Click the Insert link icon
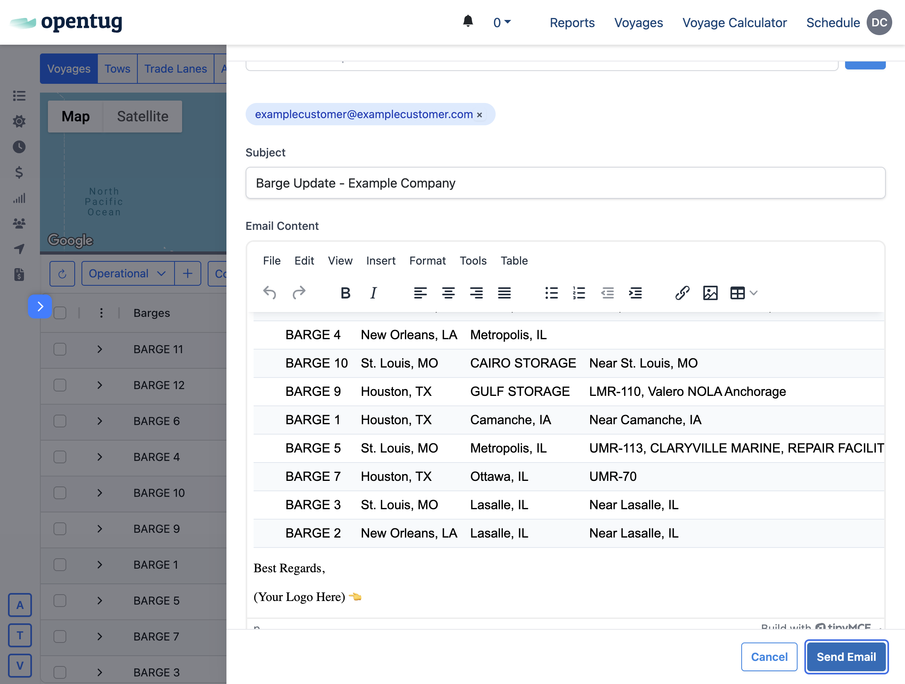Screen dimensions: 905x684 pos(682,293)
